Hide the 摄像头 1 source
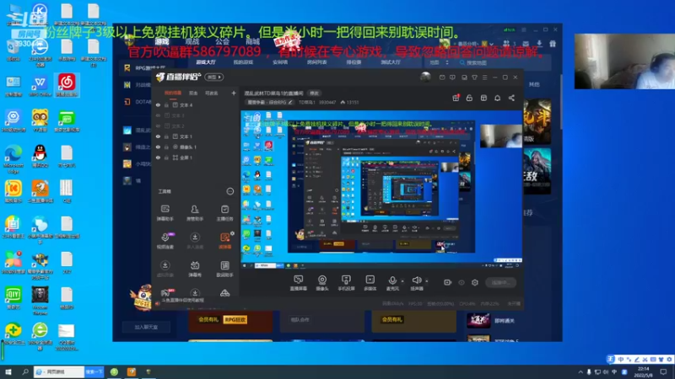Viewport: 675px width, 379px height. click(x=158, y=147)
